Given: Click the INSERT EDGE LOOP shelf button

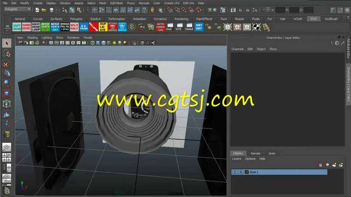Looking at the screenshot, I should [36, 27].
